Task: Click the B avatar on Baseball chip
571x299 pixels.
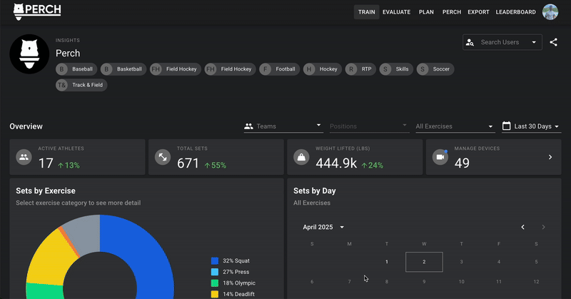Action: click(x=61, y=69)
